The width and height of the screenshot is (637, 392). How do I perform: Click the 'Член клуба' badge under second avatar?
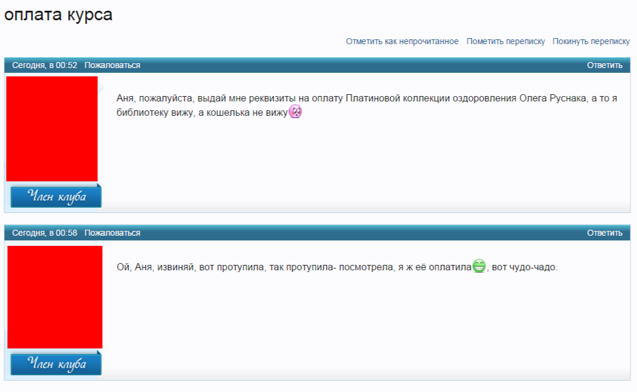pyautogui.click(x=56, y=364)
